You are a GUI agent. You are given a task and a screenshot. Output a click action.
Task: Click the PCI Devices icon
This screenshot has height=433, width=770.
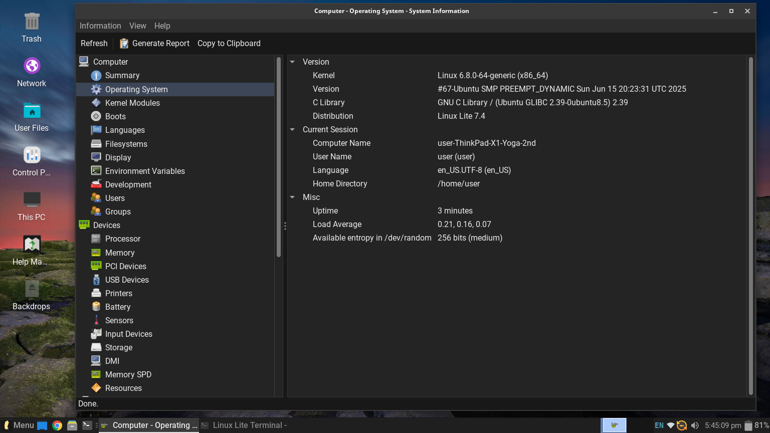pos(96,266)
